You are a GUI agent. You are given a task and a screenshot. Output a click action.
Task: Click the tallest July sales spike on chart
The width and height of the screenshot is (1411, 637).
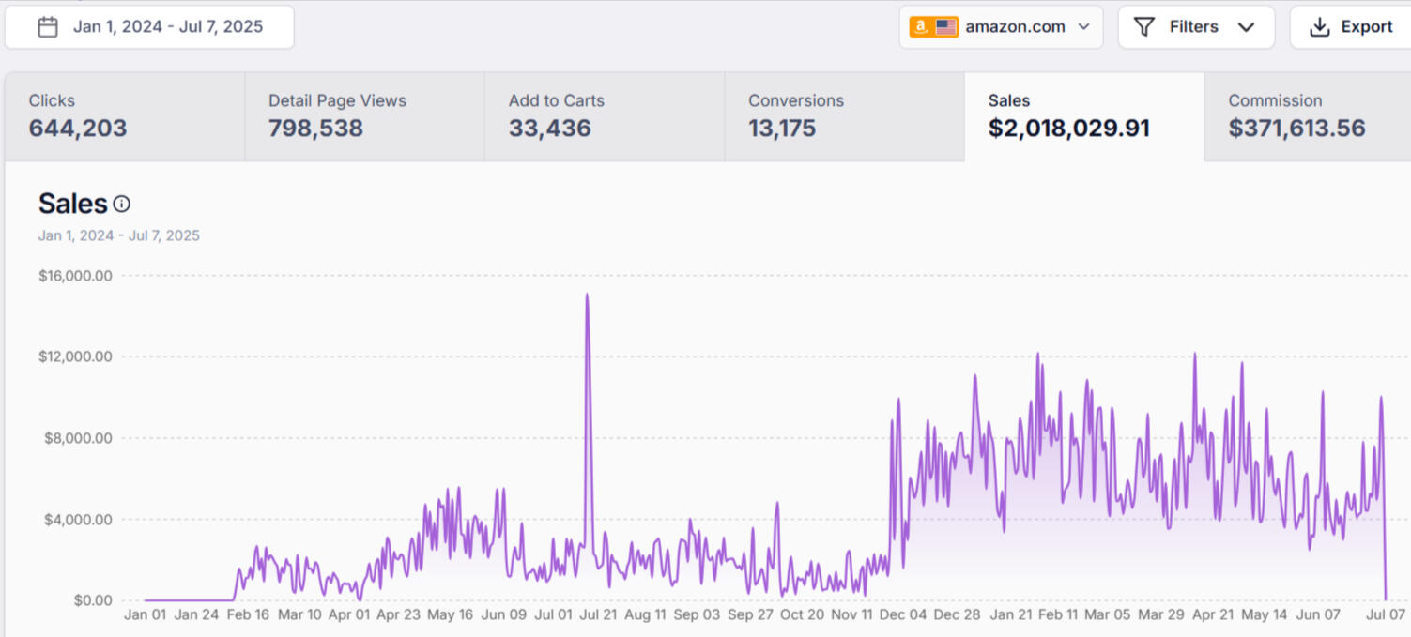pos(588,296)
